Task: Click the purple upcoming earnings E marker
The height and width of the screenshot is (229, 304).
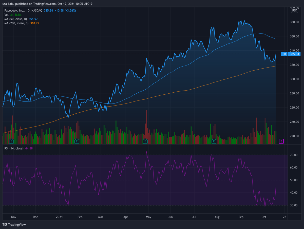Action: point(281,141)
